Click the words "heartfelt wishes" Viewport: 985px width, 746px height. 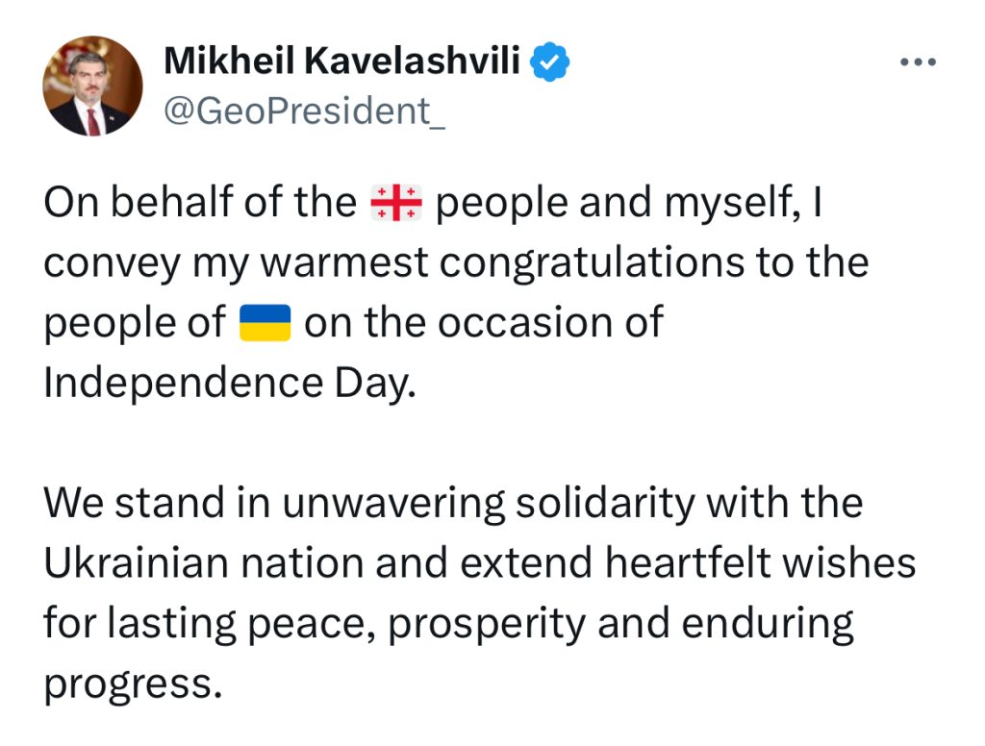coord(760,562)
